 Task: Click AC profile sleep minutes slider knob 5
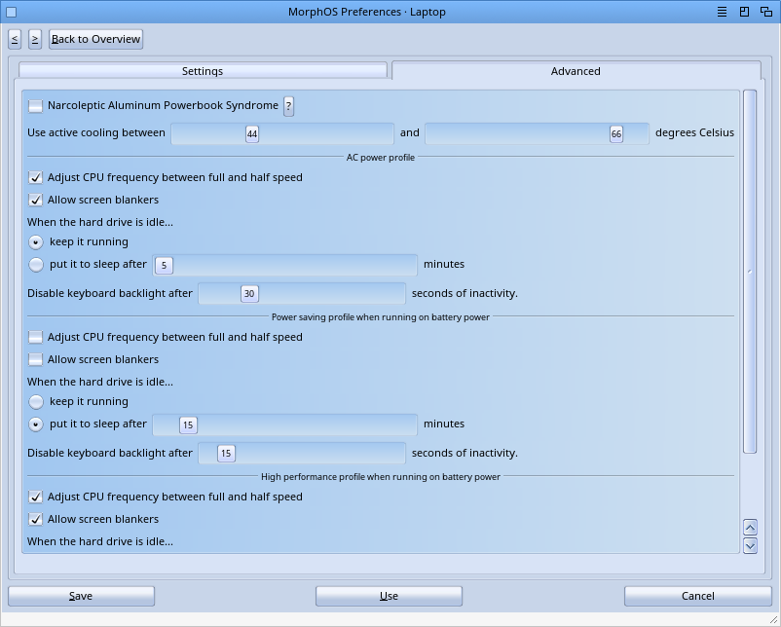pyautogui.click(x=164, y=266)
